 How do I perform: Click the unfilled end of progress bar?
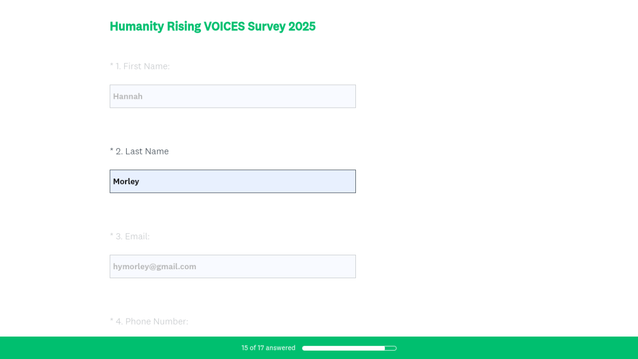(391, 348)
